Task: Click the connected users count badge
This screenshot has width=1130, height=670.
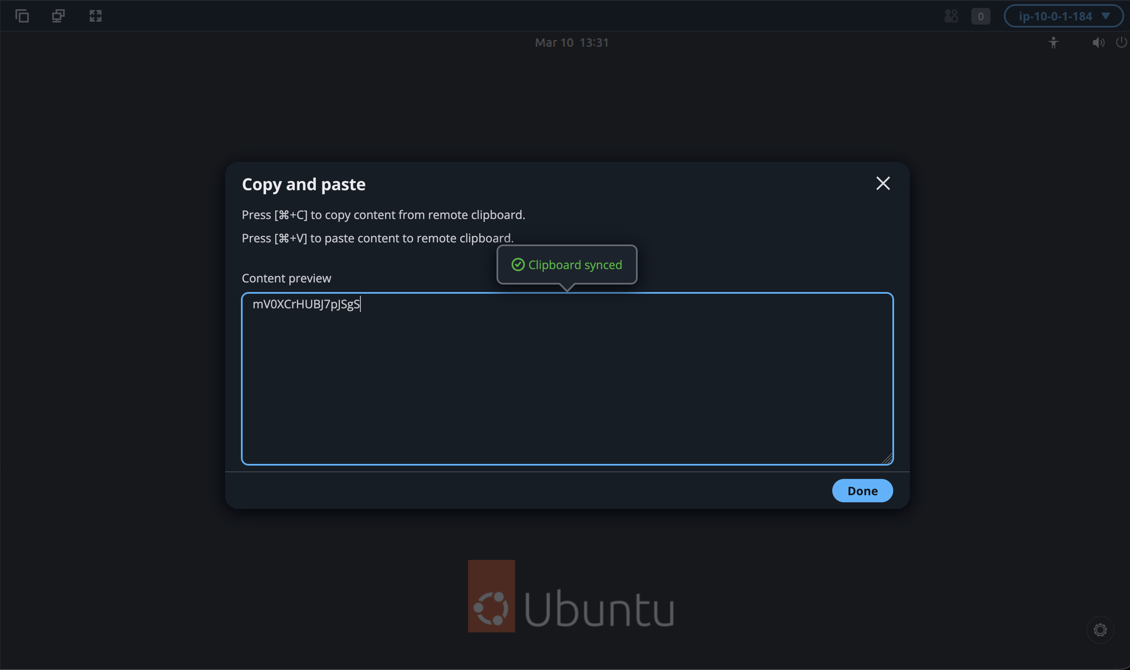Action: point(980,16)
